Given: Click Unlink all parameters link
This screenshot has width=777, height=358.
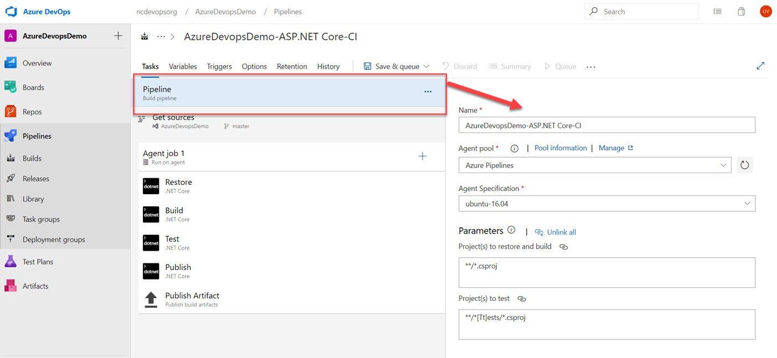Looking at the screenshot, I should [555, 232].
